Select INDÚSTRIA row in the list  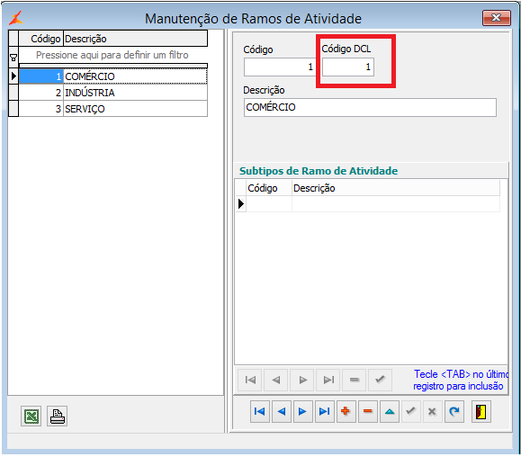tap(113, 93)
